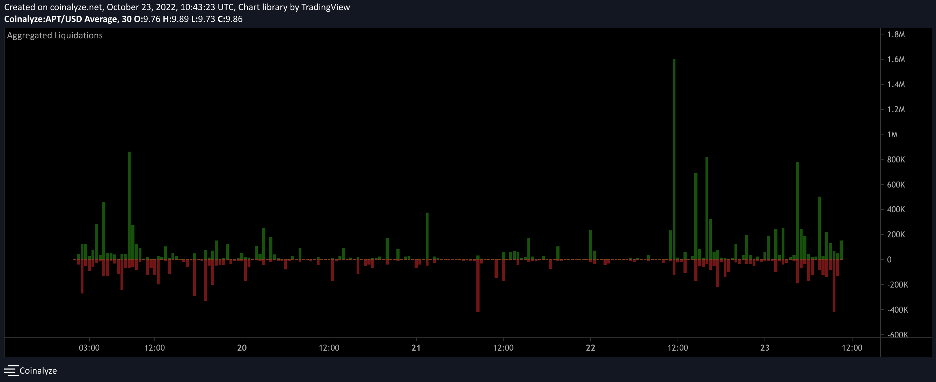Click the 0 baseline label on scale
Screen dimensions: 936x382
[889, 260]
